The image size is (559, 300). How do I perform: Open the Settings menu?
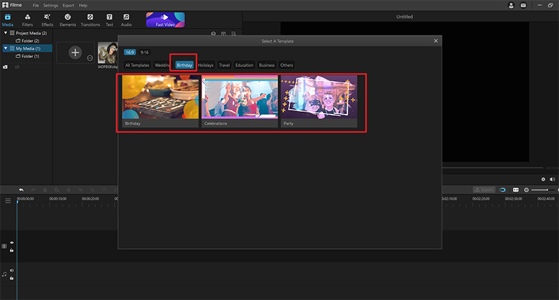pos(50,6)
